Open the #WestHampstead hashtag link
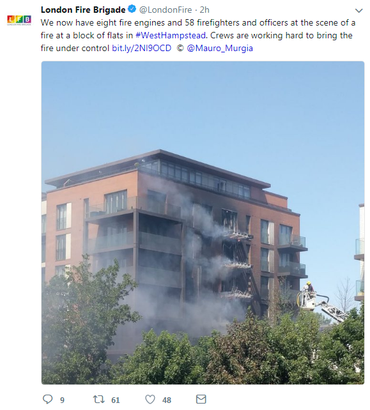 170,35
